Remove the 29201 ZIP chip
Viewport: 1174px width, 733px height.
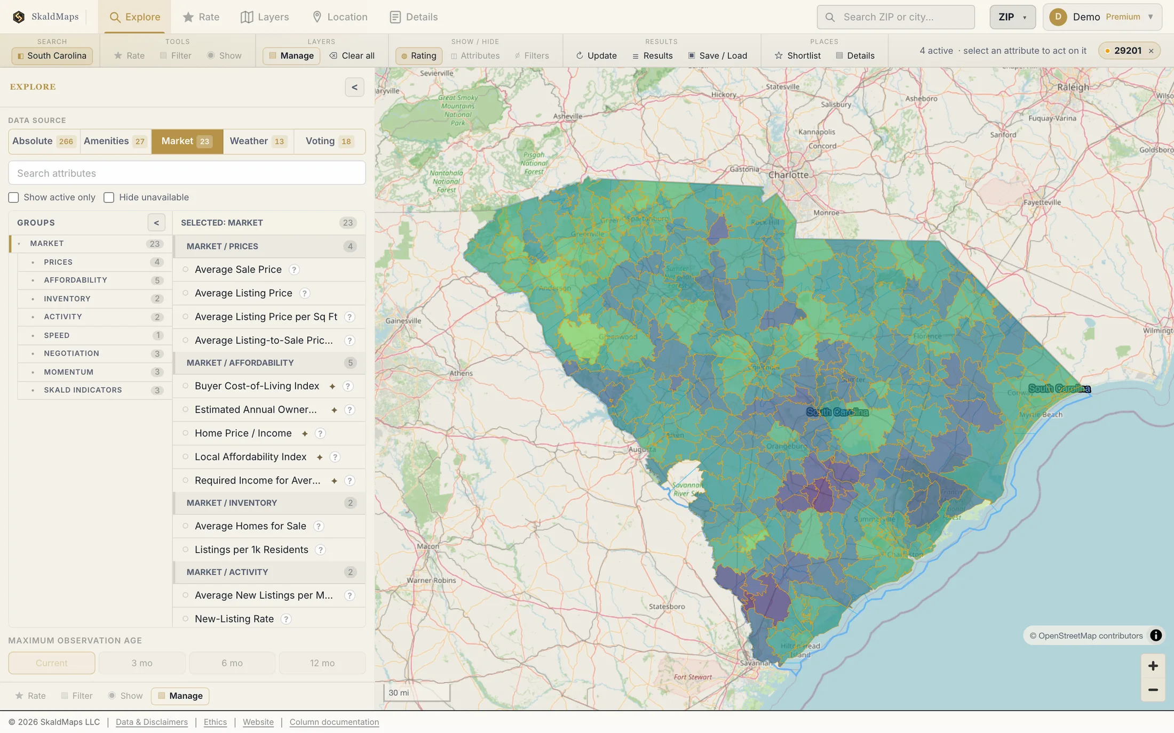click(x=1151, y=51)
